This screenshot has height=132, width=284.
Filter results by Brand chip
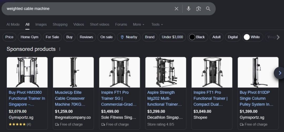[150, 37]
